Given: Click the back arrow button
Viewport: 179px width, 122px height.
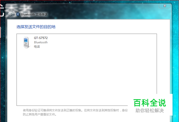Looking at the screenshot, I should point(11,14).
